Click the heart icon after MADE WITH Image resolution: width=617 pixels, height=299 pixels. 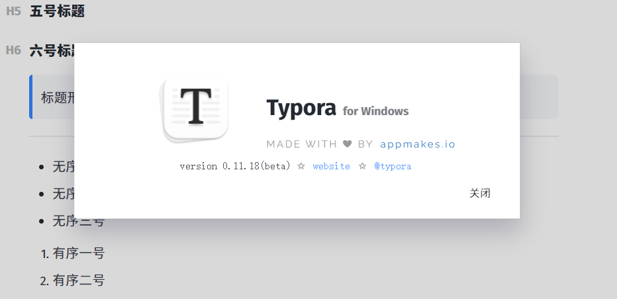348,144
